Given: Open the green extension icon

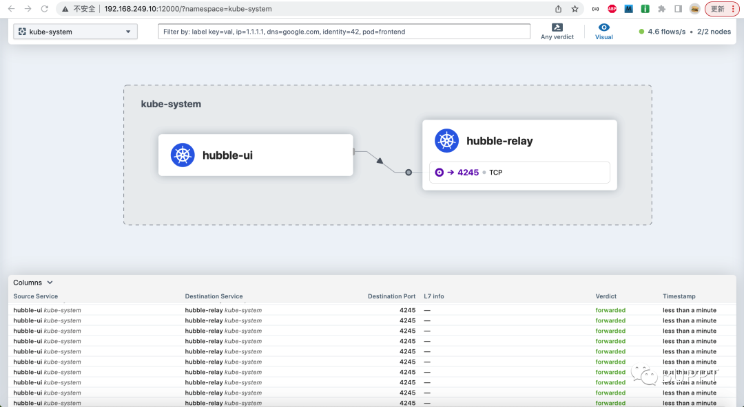Looking at the screenshot, I should click(645, 8).
